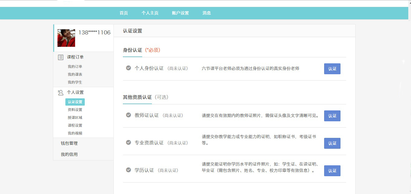Open 首页 in the top navigation
411x194 pixels.
[124, 13]
